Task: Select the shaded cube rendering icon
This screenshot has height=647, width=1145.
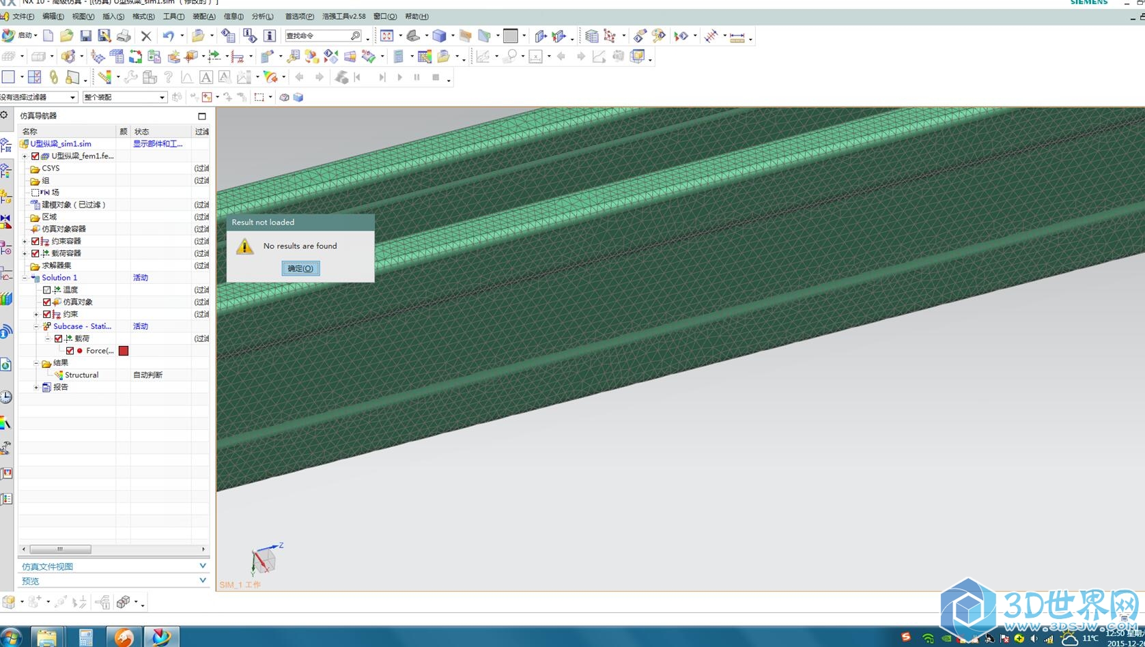Action: (x=439, y=35)
